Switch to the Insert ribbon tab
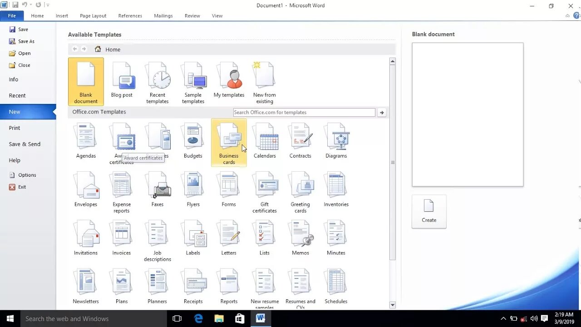Viewport: 581px width, 327px height. click(x=62, y=16)
